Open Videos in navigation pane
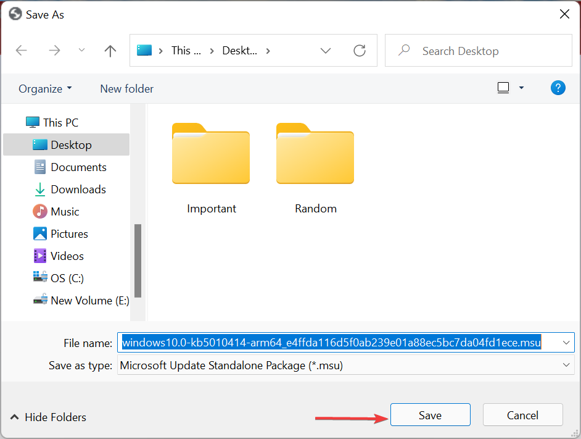Viewport: 581px width, 439px height. point(66,256)
